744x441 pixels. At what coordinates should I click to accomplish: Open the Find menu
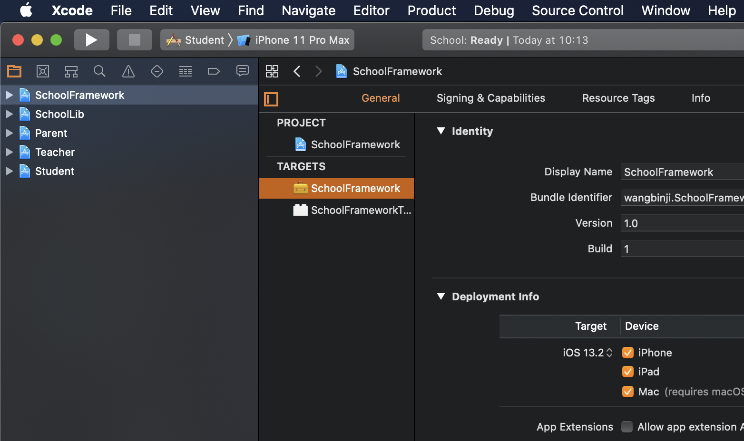click(x=251, y=10)
